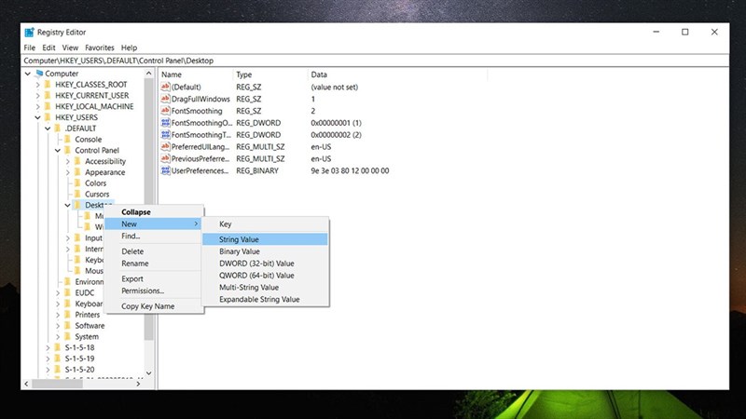The height and width of the screenshot is (419, 746).
Task: Click the Software folder icon
Action: 67,325
